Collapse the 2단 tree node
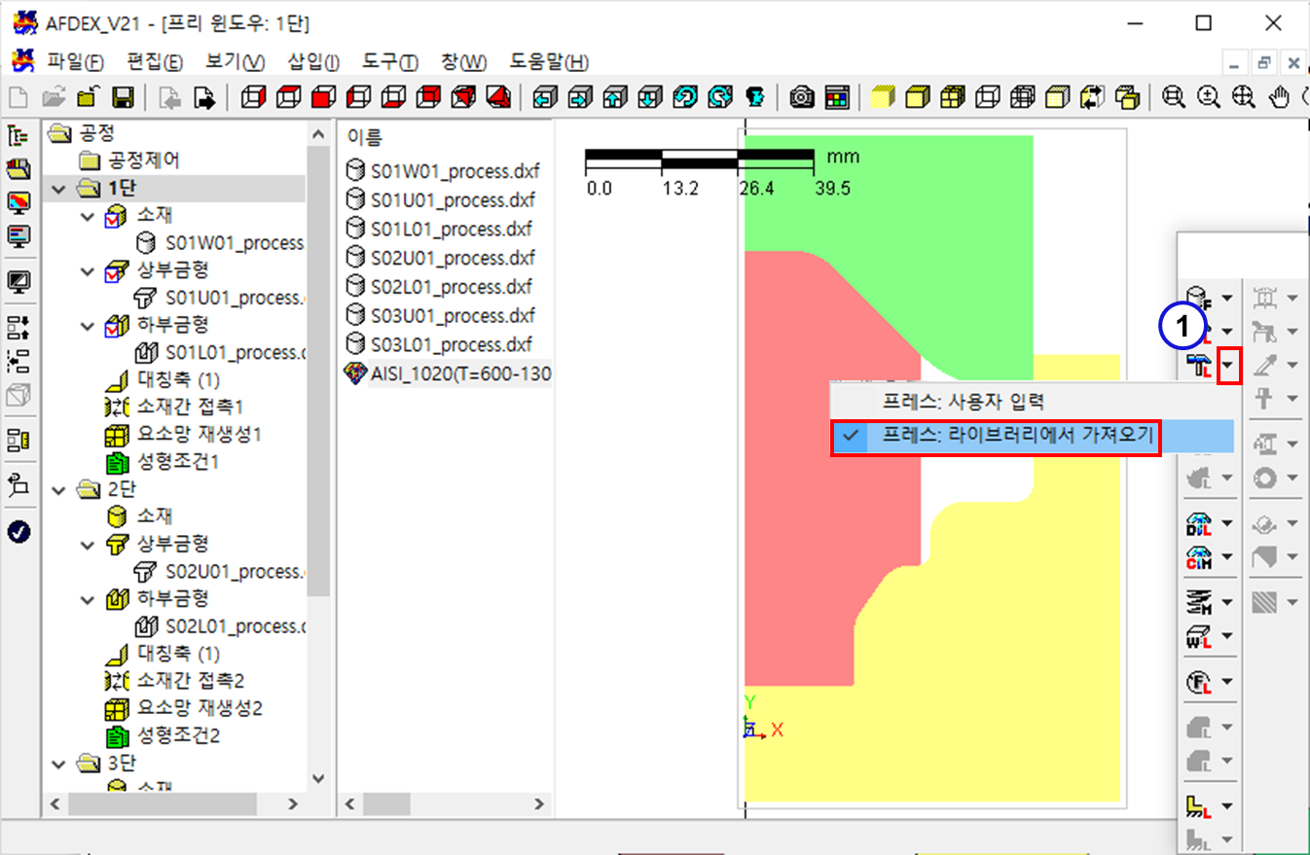1310x855 pixels. pyautogui.click(x=60, y=488)
